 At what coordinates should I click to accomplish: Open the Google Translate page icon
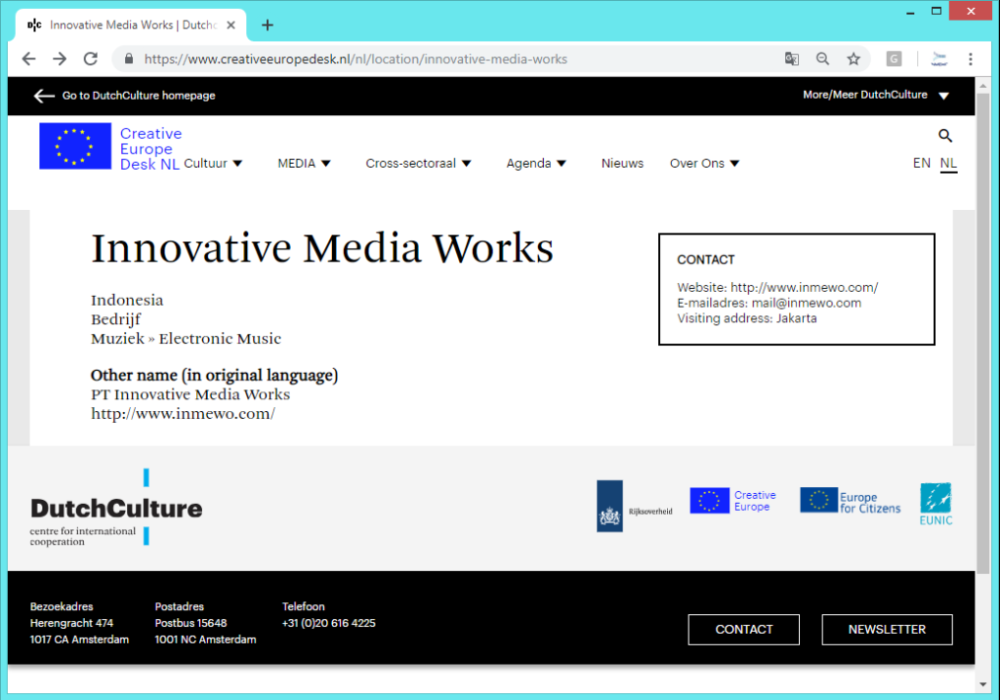791,60
